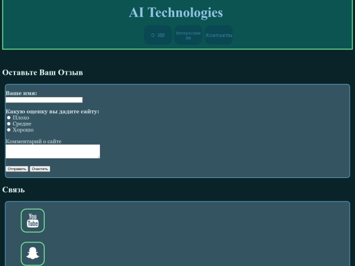Navigate to the "Контакты" section
Viewport: 355px width, 266px height.
click(219, 35)
